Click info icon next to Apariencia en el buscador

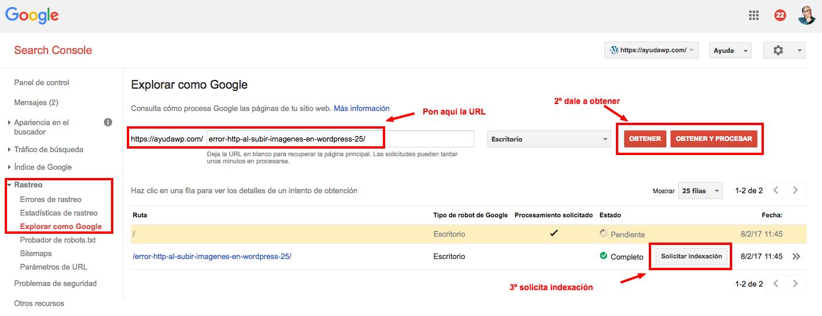[108, 122]
